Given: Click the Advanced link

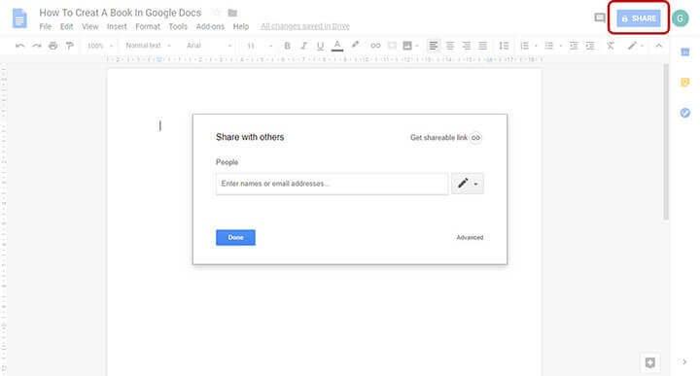Looking at the screenshot, I should point(470,237).
